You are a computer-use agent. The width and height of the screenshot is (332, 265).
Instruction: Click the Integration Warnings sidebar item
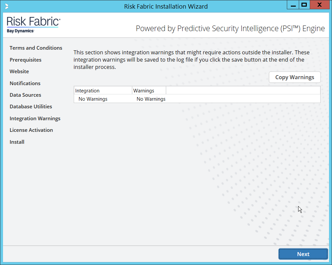[35, 119]
